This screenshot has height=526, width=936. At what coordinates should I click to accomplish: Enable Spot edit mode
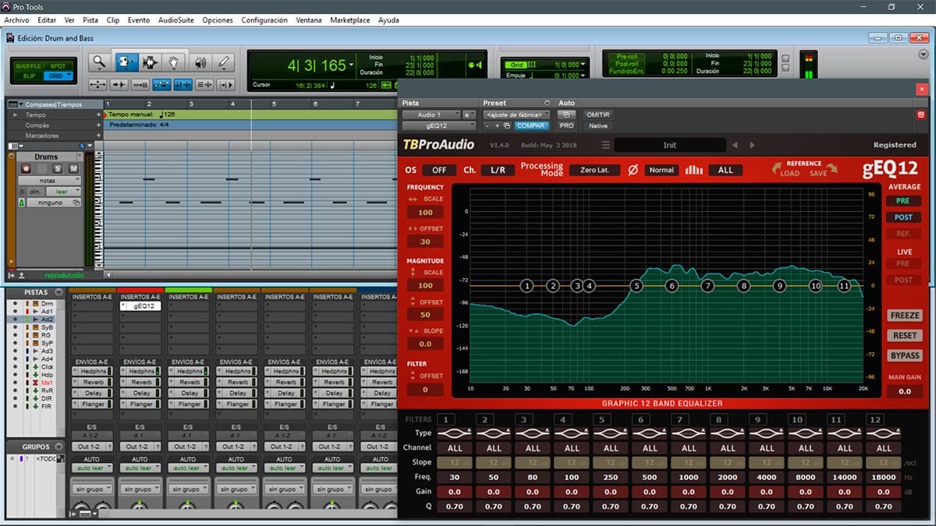click(x=58, y=66)
